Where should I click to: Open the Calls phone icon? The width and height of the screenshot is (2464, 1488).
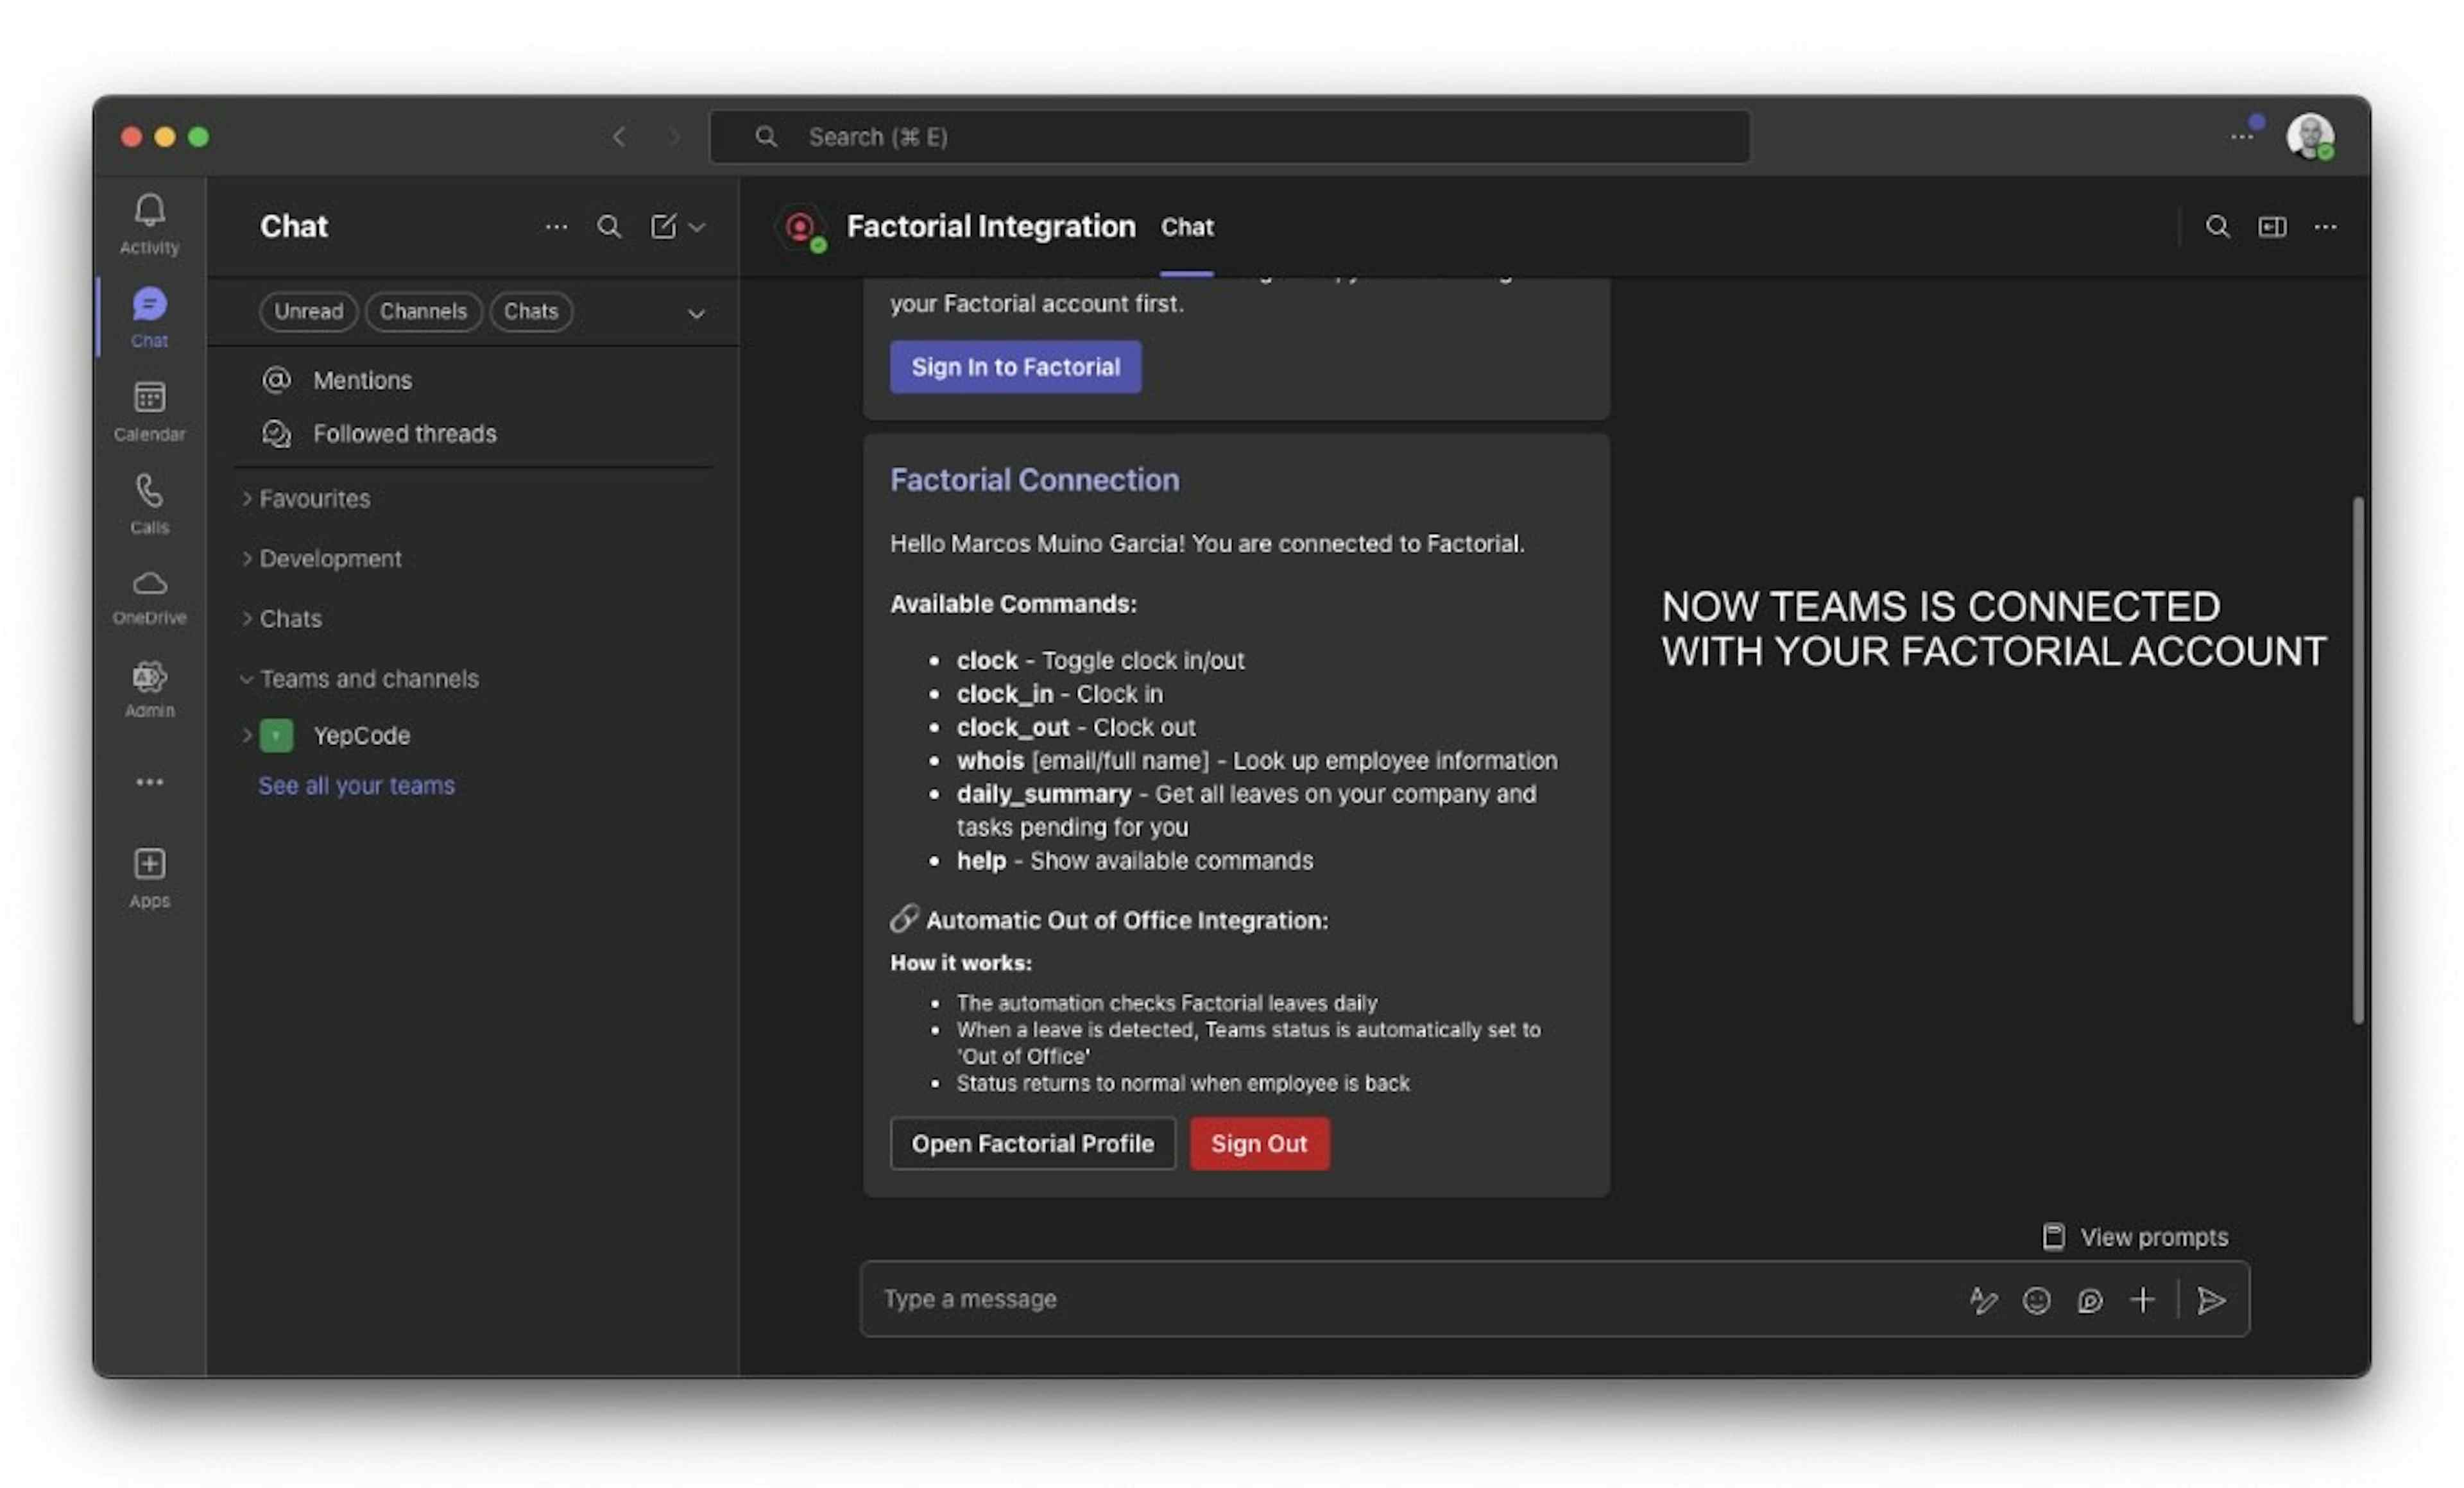pyautogui.click(x=149, y=491)
